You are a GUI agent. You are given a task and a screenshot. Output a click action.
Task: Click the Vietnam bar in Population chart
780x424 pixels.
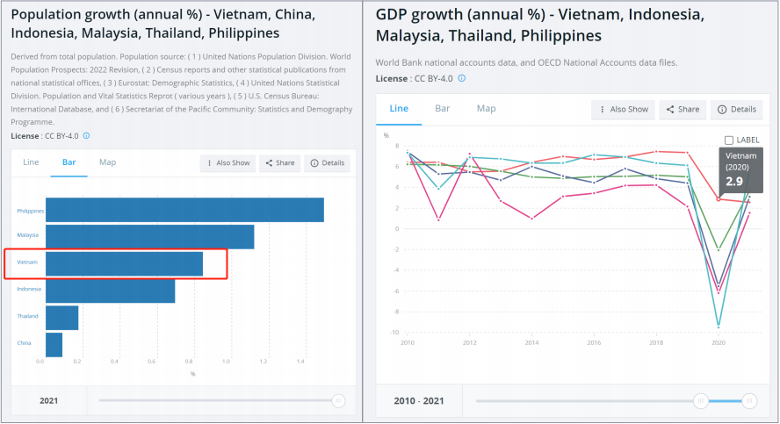124,263
